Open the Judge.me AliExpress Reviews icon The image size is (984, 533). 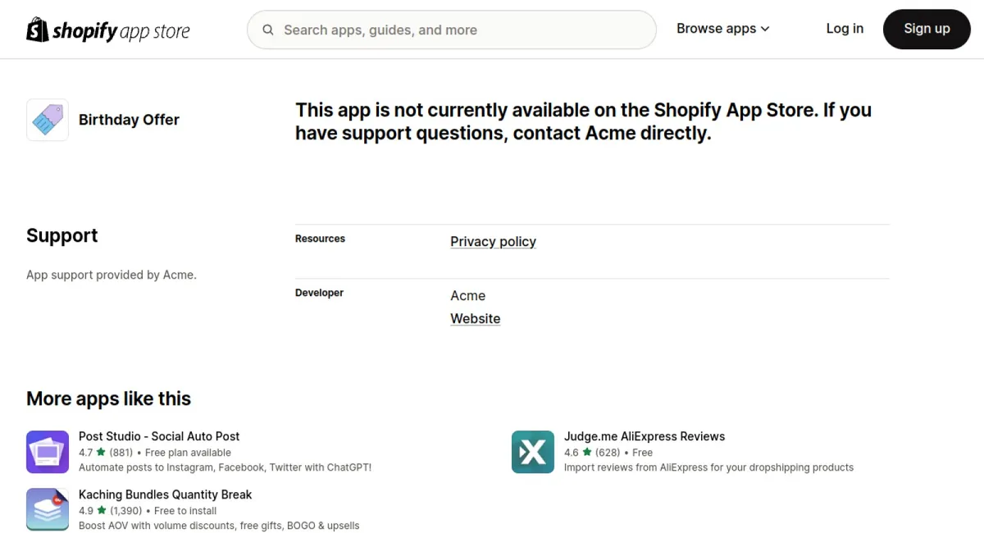(533, 452)
